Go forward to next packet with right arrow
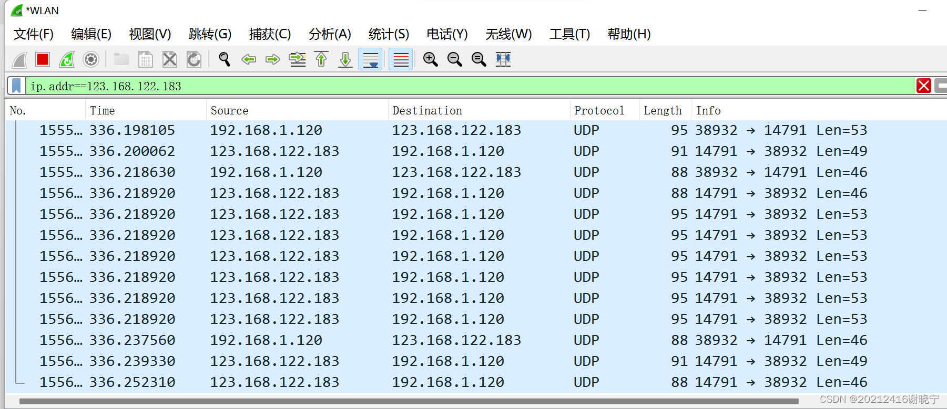Viewport: 947px width, 409px height. click(273, 59)
